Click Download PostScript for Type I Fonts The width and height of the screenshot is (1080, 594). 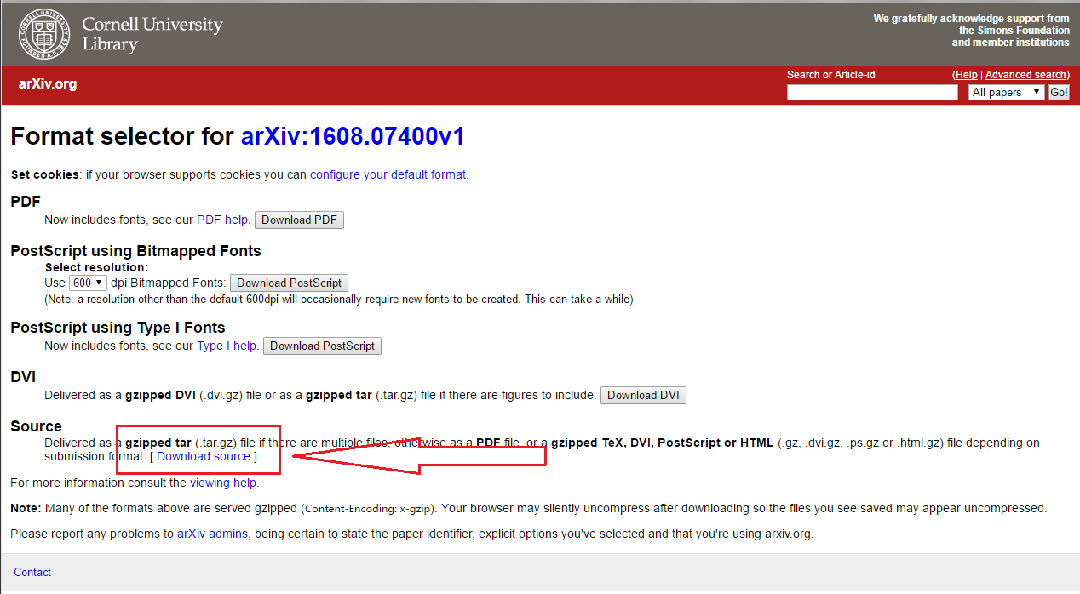(x=322, y=346)
